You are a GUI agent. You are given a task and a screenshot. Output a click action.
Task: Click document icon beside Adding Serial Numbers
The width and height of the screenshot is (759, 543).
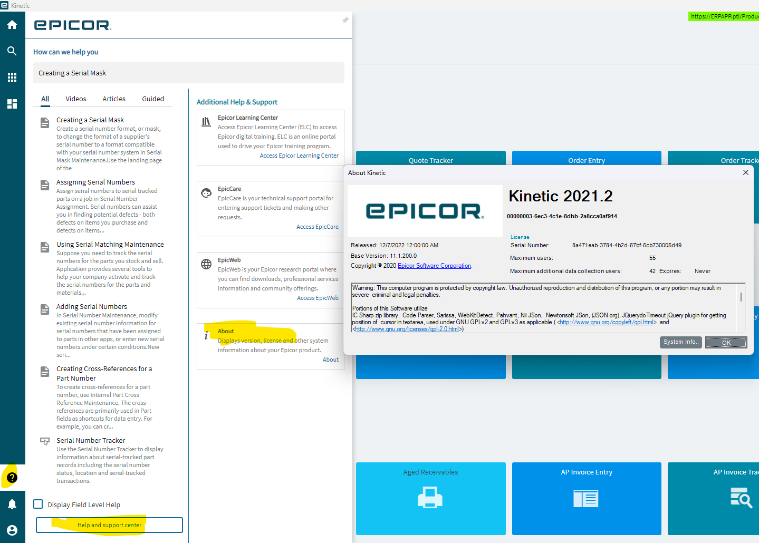coord(45,309)
